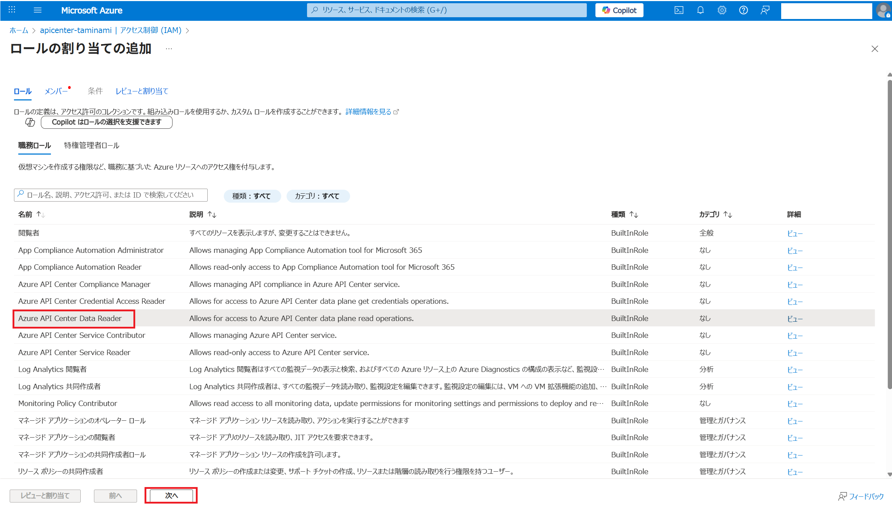Click Copilot はロールの選択を支援できます button
Image resolution: width=892 pixels, height=505 pixels.
pos(107,122)
